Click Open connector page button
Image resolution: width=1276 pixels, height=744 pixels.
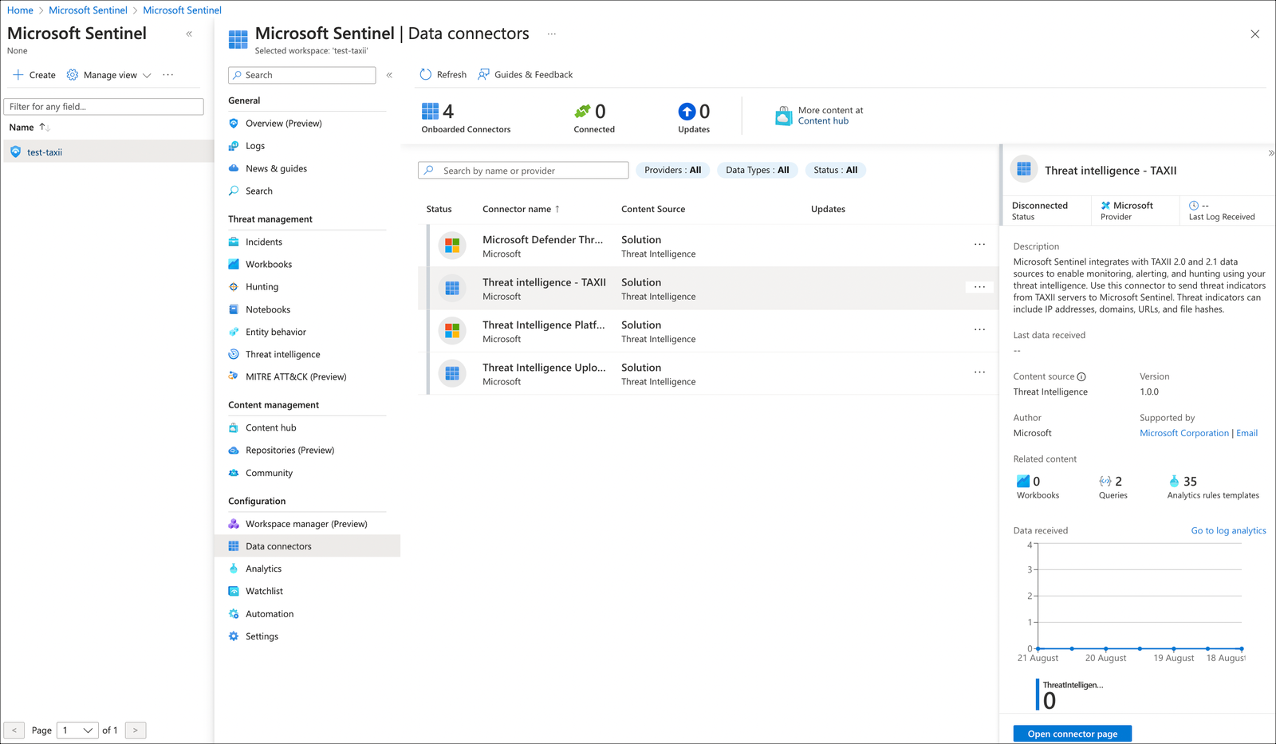(1072, 734)
